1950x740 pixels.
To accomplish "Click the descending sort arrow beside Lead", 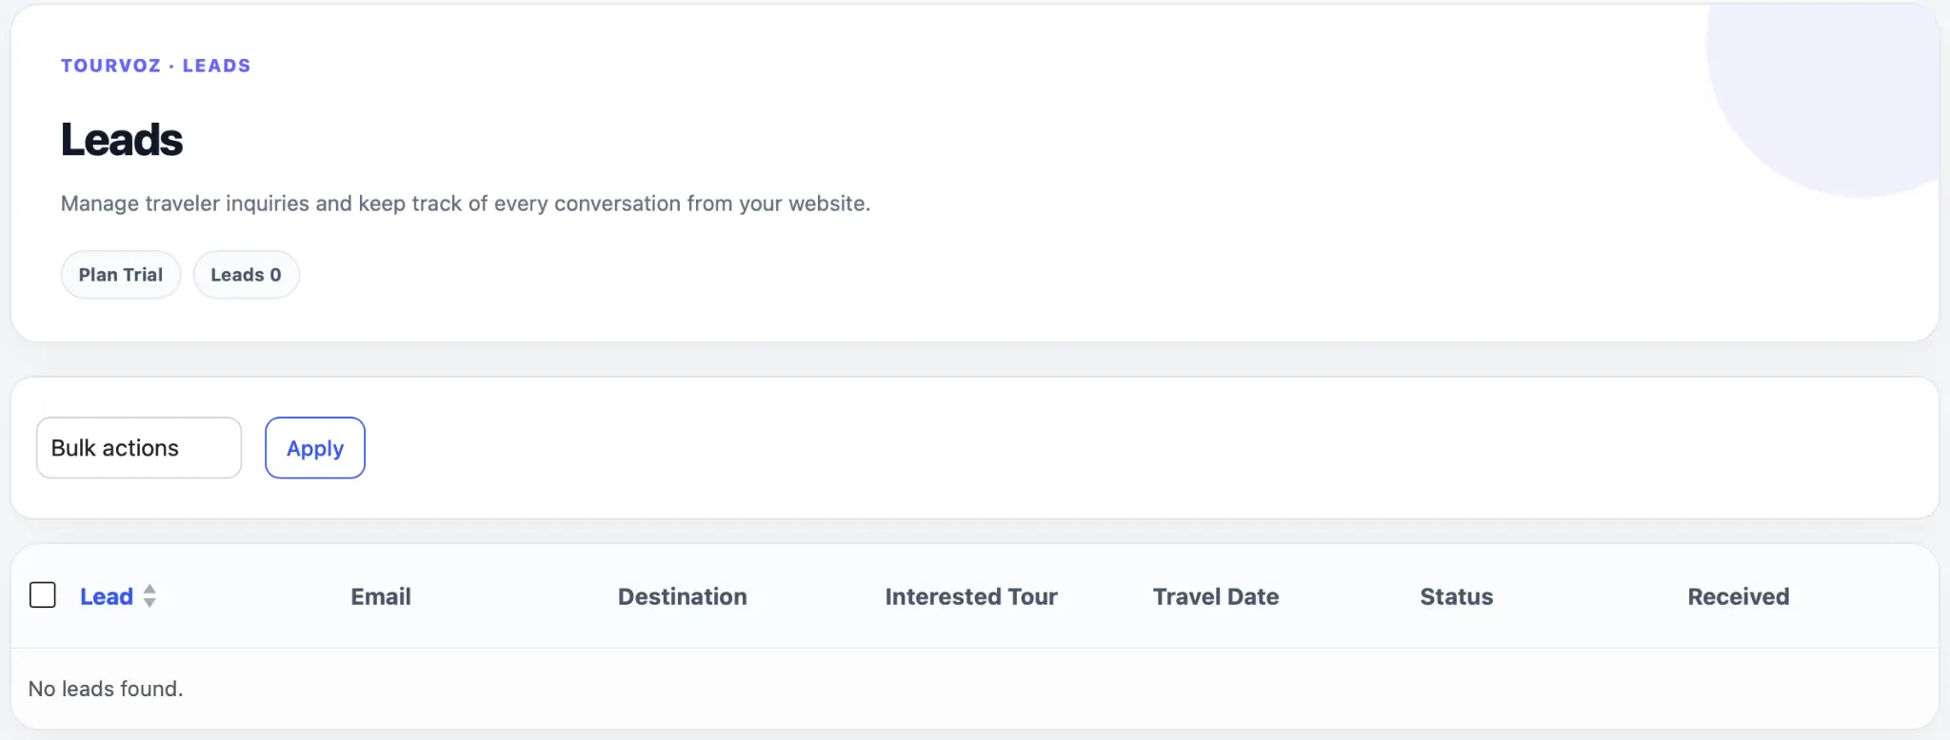I will click(149, 602).
